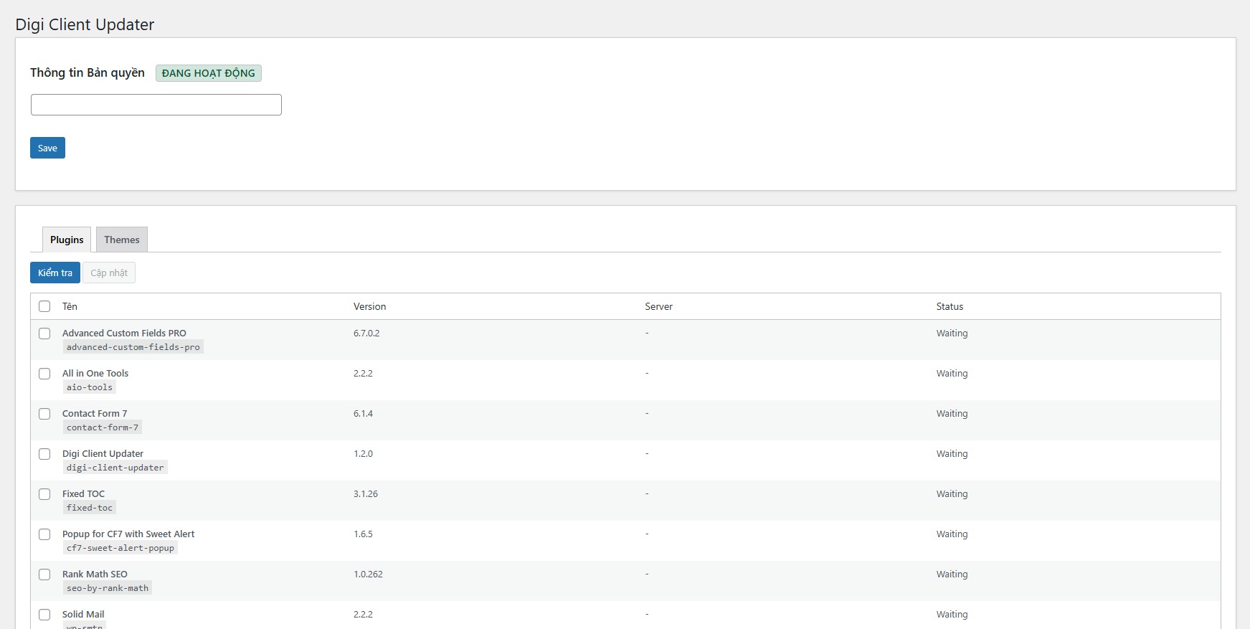Tick the Rank Math SEO checkbox

click(44, 574)
